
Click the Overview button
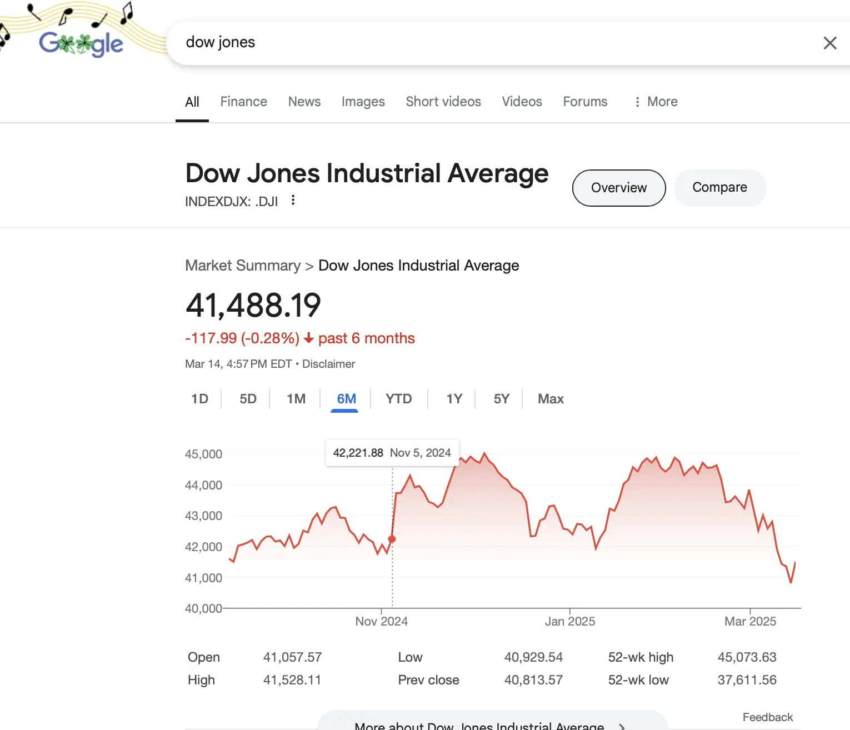pos(618,188)
